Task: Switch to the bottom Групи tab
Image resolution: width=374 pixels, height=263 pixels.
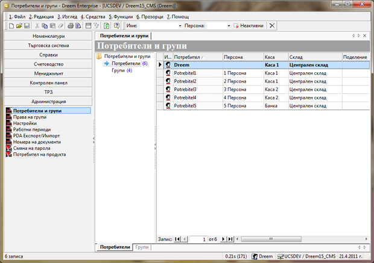Action: pos(142,247)
